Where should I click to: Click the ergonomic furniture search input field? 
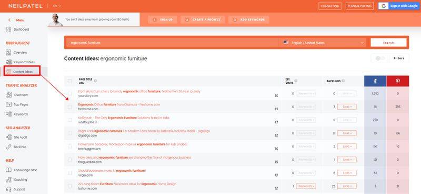pyautogui.click(x=172, y=43)
